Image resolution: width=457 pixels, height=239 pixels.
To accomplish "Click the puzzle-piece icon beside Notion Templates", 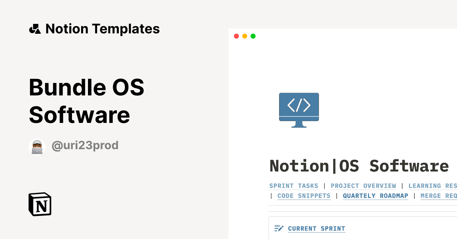I will pyautogui.click(x=34, y=28).
